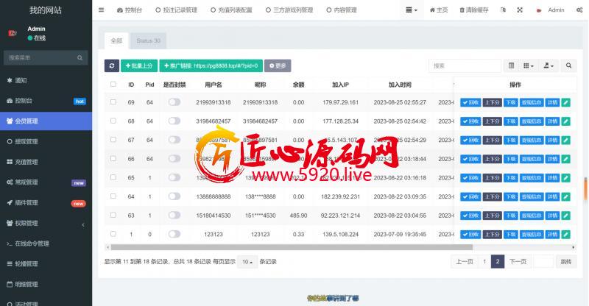
Task: Click 详情 for row ID 63
Action: [552, 216]
